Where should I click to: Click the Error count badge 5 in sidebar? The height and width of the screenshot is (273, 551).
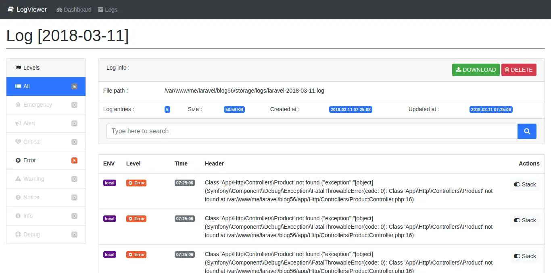74,161
